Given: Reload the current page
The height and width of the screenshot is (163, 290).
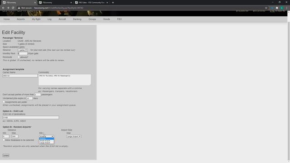Looking at the screenshot, I should (13, 8).
